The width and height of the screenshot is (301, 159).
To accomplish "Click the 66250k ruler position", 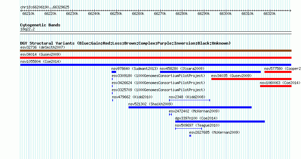I will (116, 14).
